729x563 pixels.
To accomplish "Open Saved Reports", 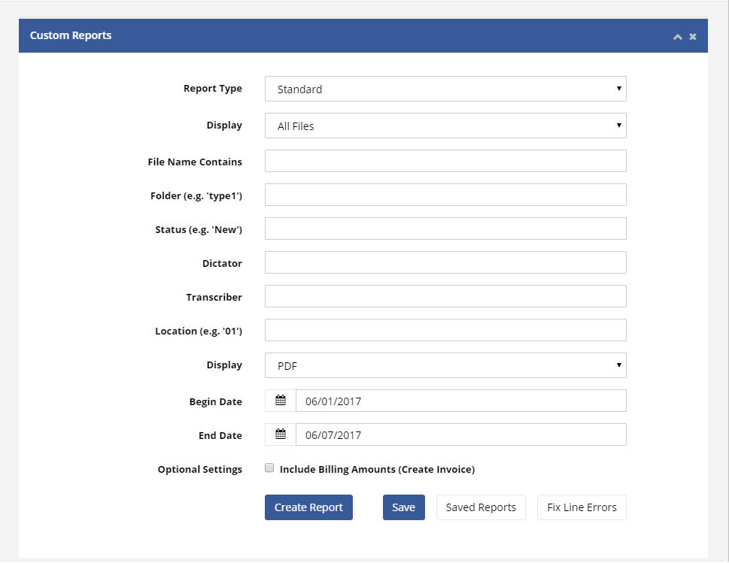I will 481,507.
